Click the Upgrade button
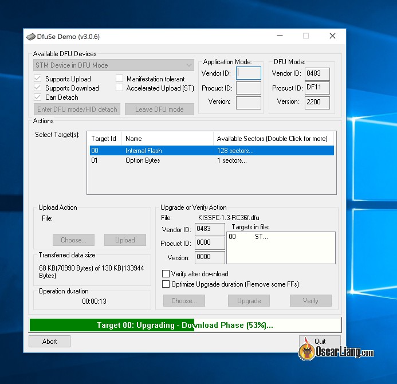This screenshot has width=397, height=384. 249,301
